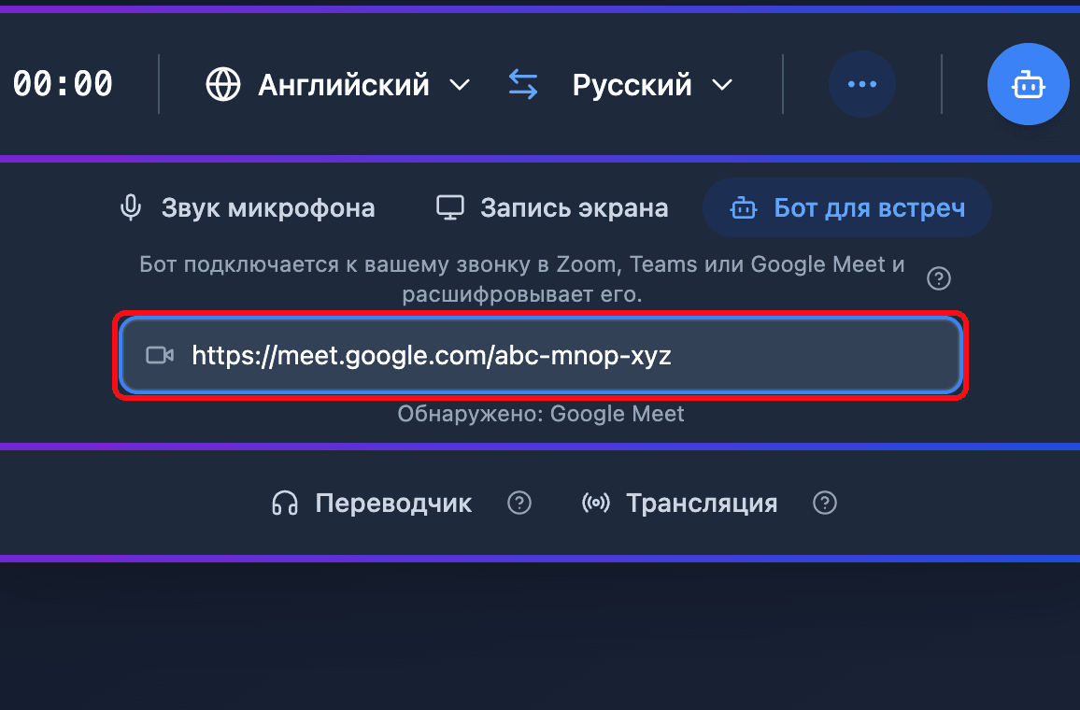Open the Русский target language dropdown
Viewport: 1080px width, 710px height.
651,85
